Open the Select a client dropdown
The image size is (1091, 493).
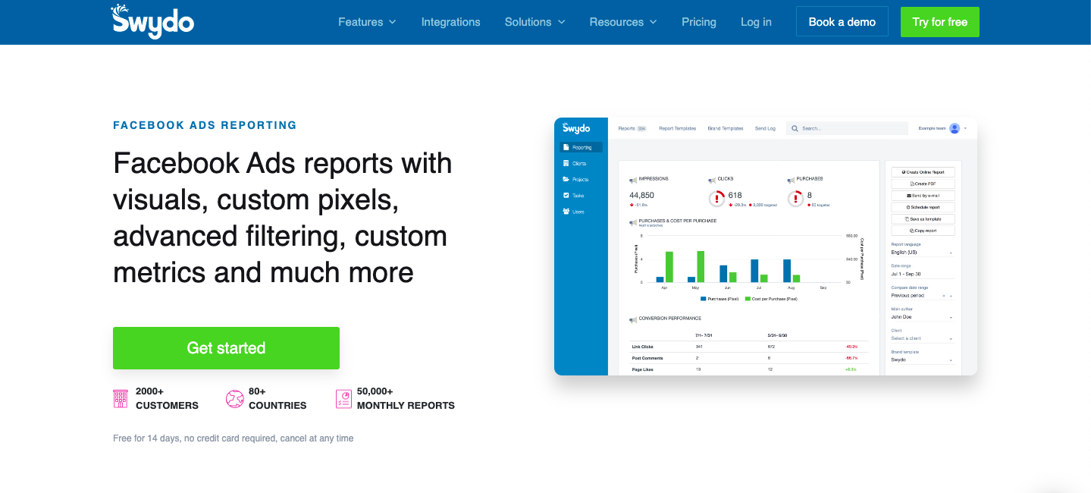coord(923,338)
